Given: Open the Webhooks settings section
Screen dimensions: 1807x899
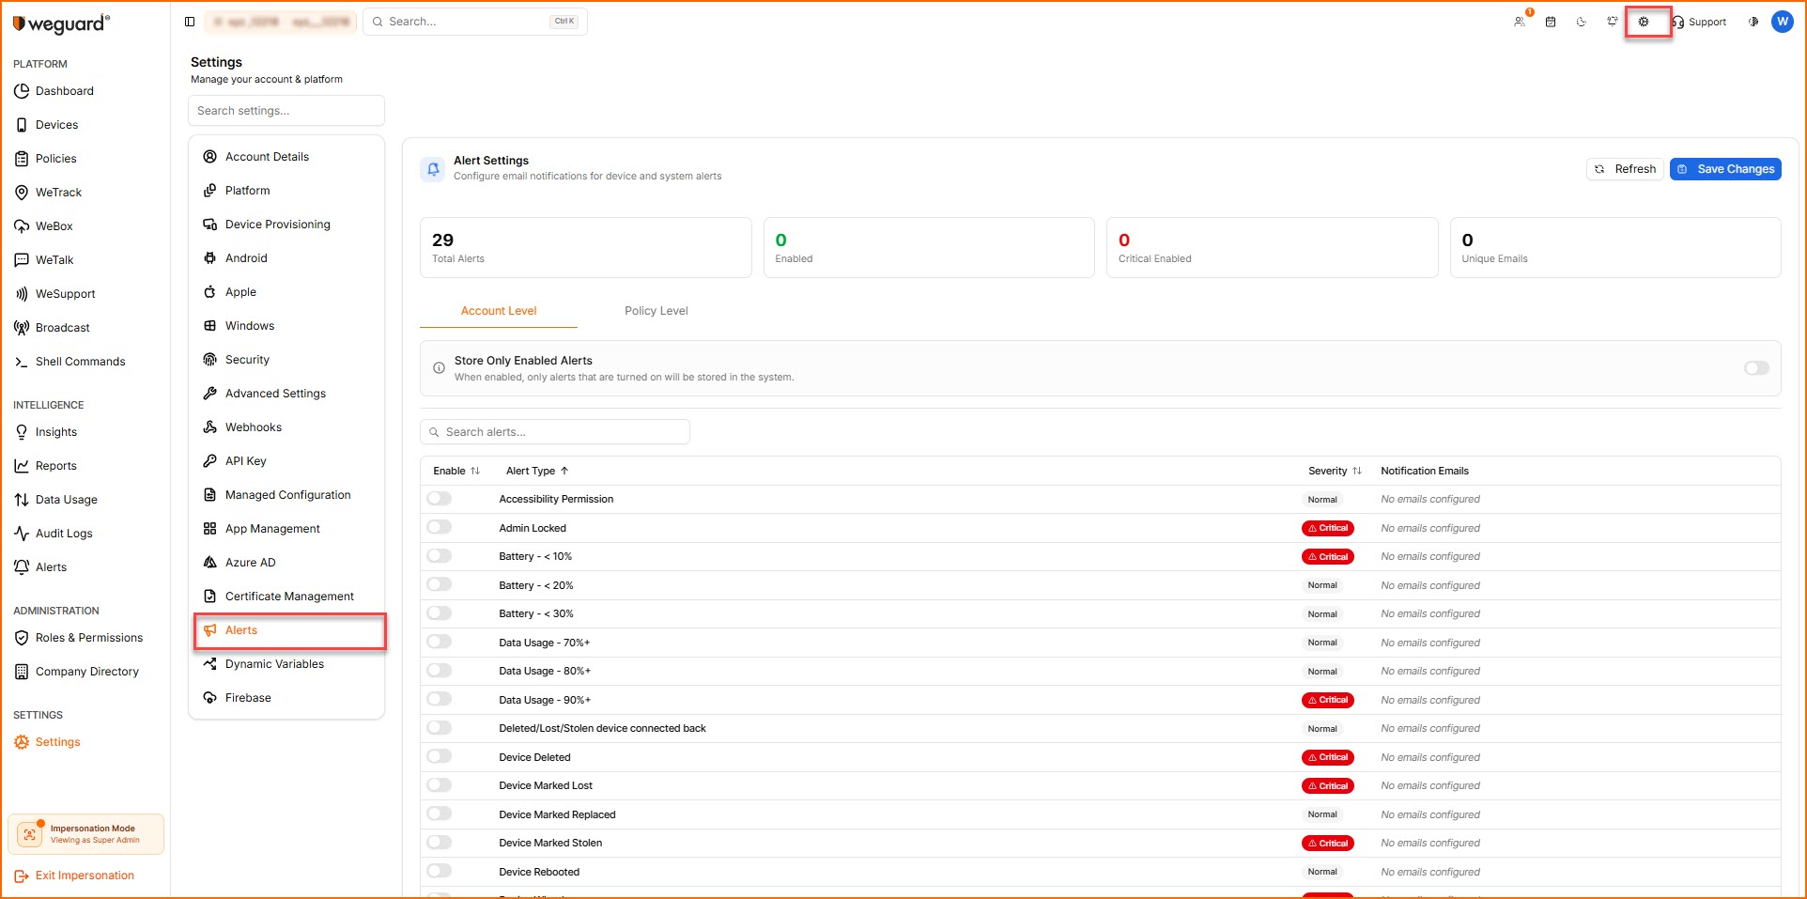Looking at the screenshot, I should tap(286, 427).
